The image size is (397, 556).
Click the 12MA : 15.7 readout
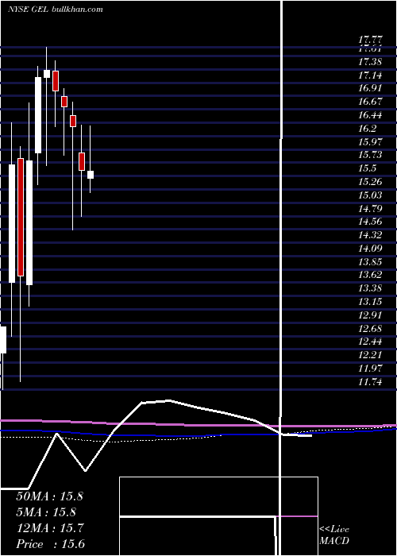[x=49, y=528]
